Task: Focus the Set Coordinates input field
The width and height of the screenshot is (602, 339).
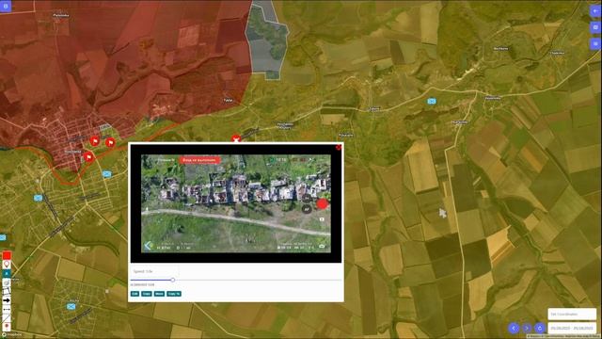Action: click(572, 314)
